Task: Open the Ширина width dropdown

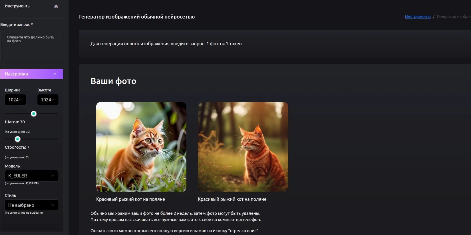Action: coord(15,100)
